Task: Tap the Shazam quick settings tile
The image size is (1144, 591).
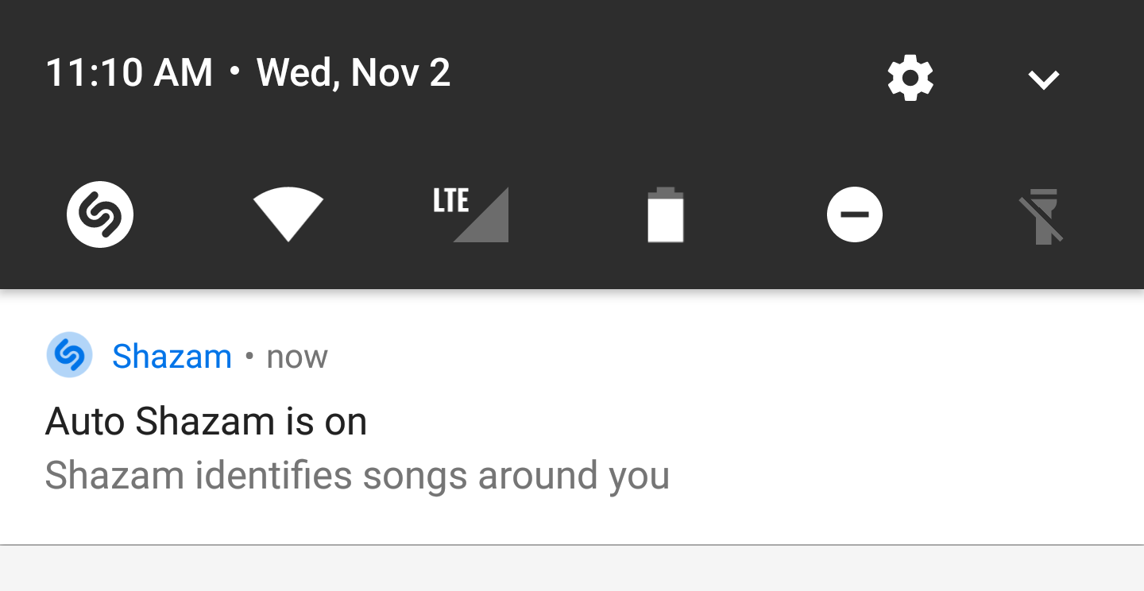Action: point(100,215)
